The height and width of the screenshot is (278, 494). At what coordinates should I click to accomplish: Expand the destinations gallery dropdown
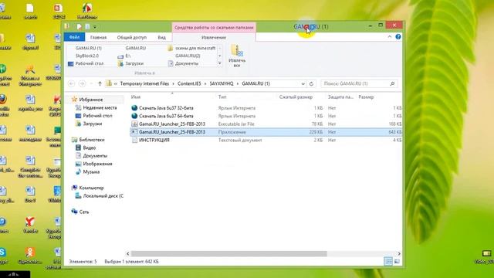coord(219,63)
